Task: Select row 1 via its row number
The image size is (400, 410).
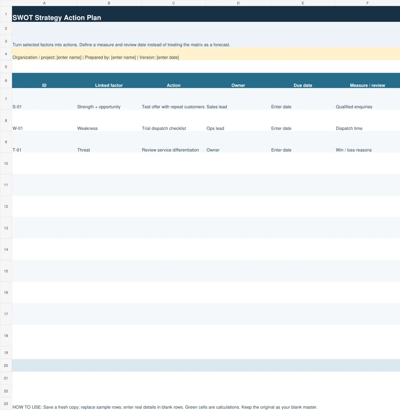Action: pos(6,14)
